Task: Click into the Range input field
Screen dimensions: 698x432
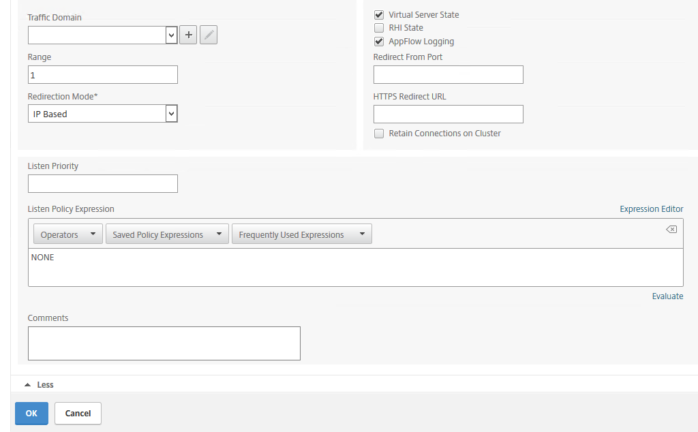Action: [102, 75]
